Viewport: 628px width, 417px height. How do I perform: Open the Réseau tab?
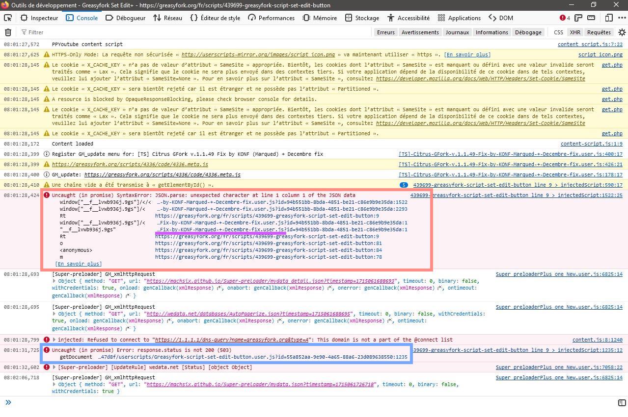[x=167, y=18]
